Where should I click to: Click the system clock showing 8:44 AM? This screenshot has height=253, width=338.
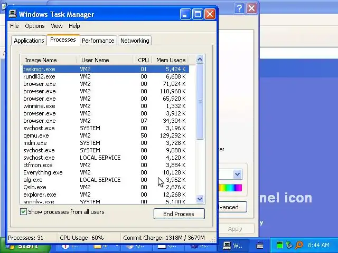click(318, 245)
